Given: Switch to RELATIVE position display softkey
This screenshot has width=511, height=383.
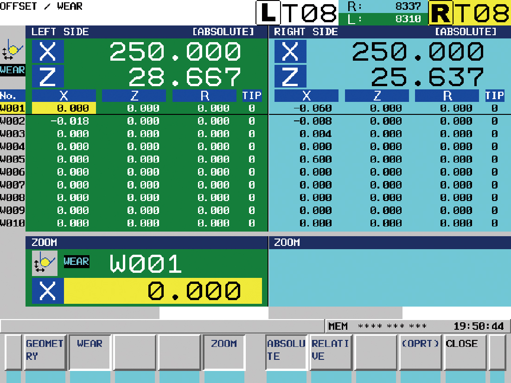Looking at the screenshot, I should click(331, 350).
